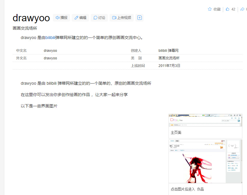Screen dimensions: 247x195
Task: Click the like count 42
Action: click(233, 9)
